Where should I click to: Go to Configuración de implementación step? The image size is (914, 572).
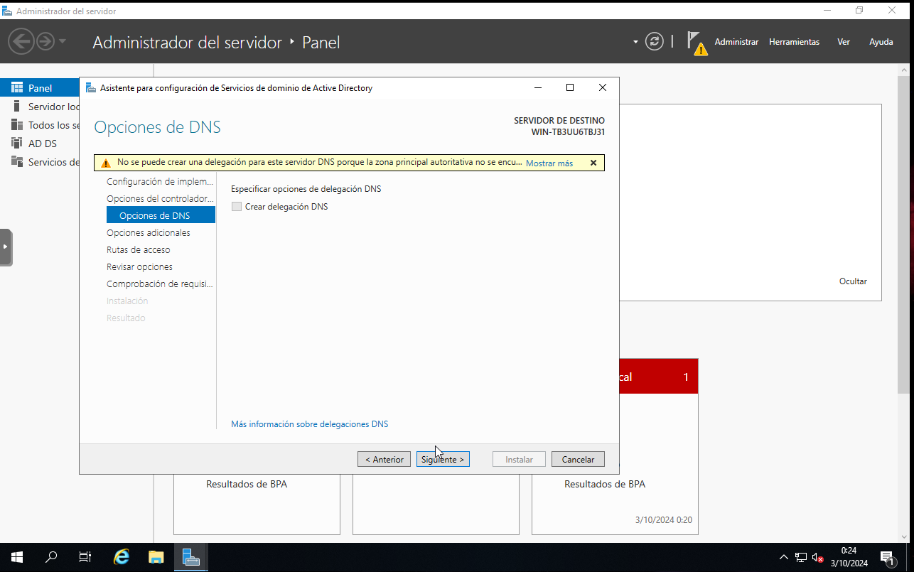(x=160, y=181)
